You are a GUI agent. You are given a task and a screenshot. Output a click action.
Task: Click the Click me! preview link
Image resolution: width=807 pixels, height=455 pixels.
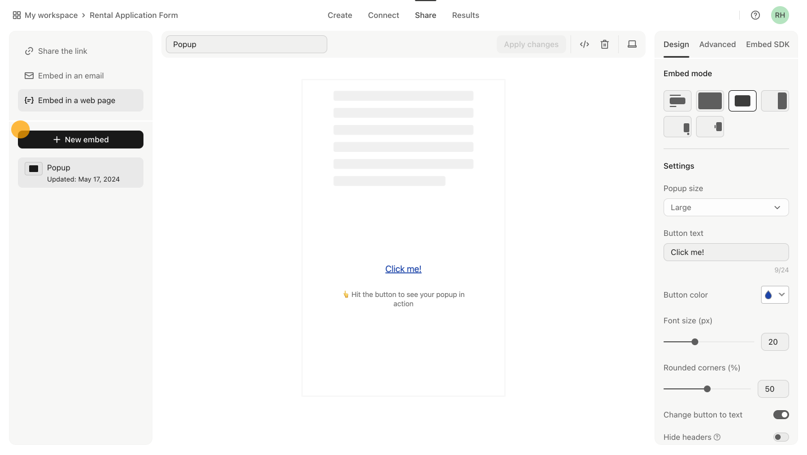[x=403, y=268]
